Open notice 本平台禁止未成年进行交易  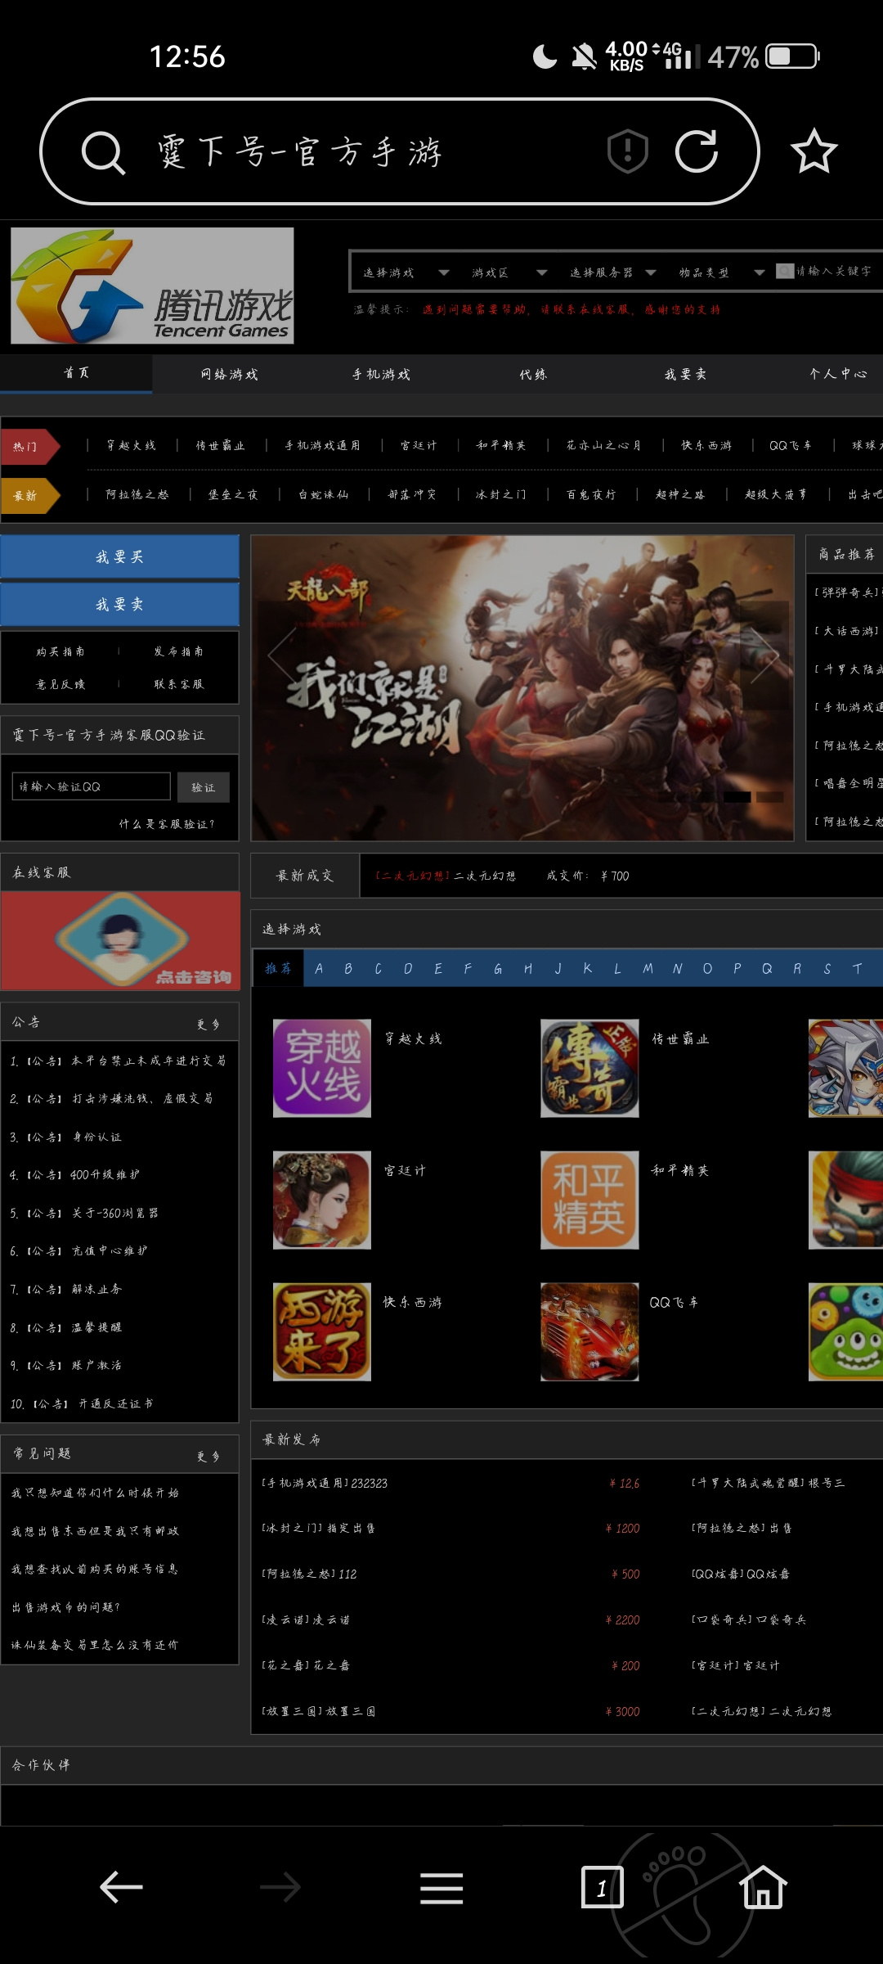point(118,1061)
